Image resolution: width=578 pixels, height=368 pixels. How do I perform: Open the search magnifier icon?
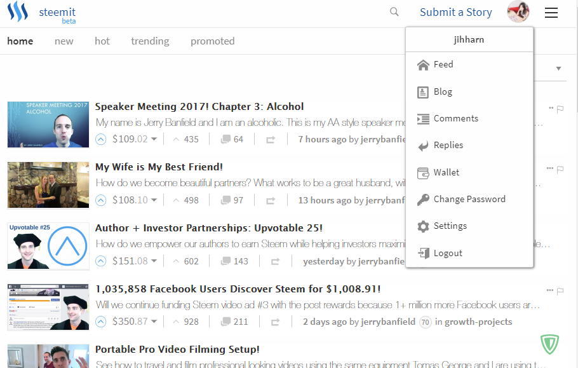[394, 12]
